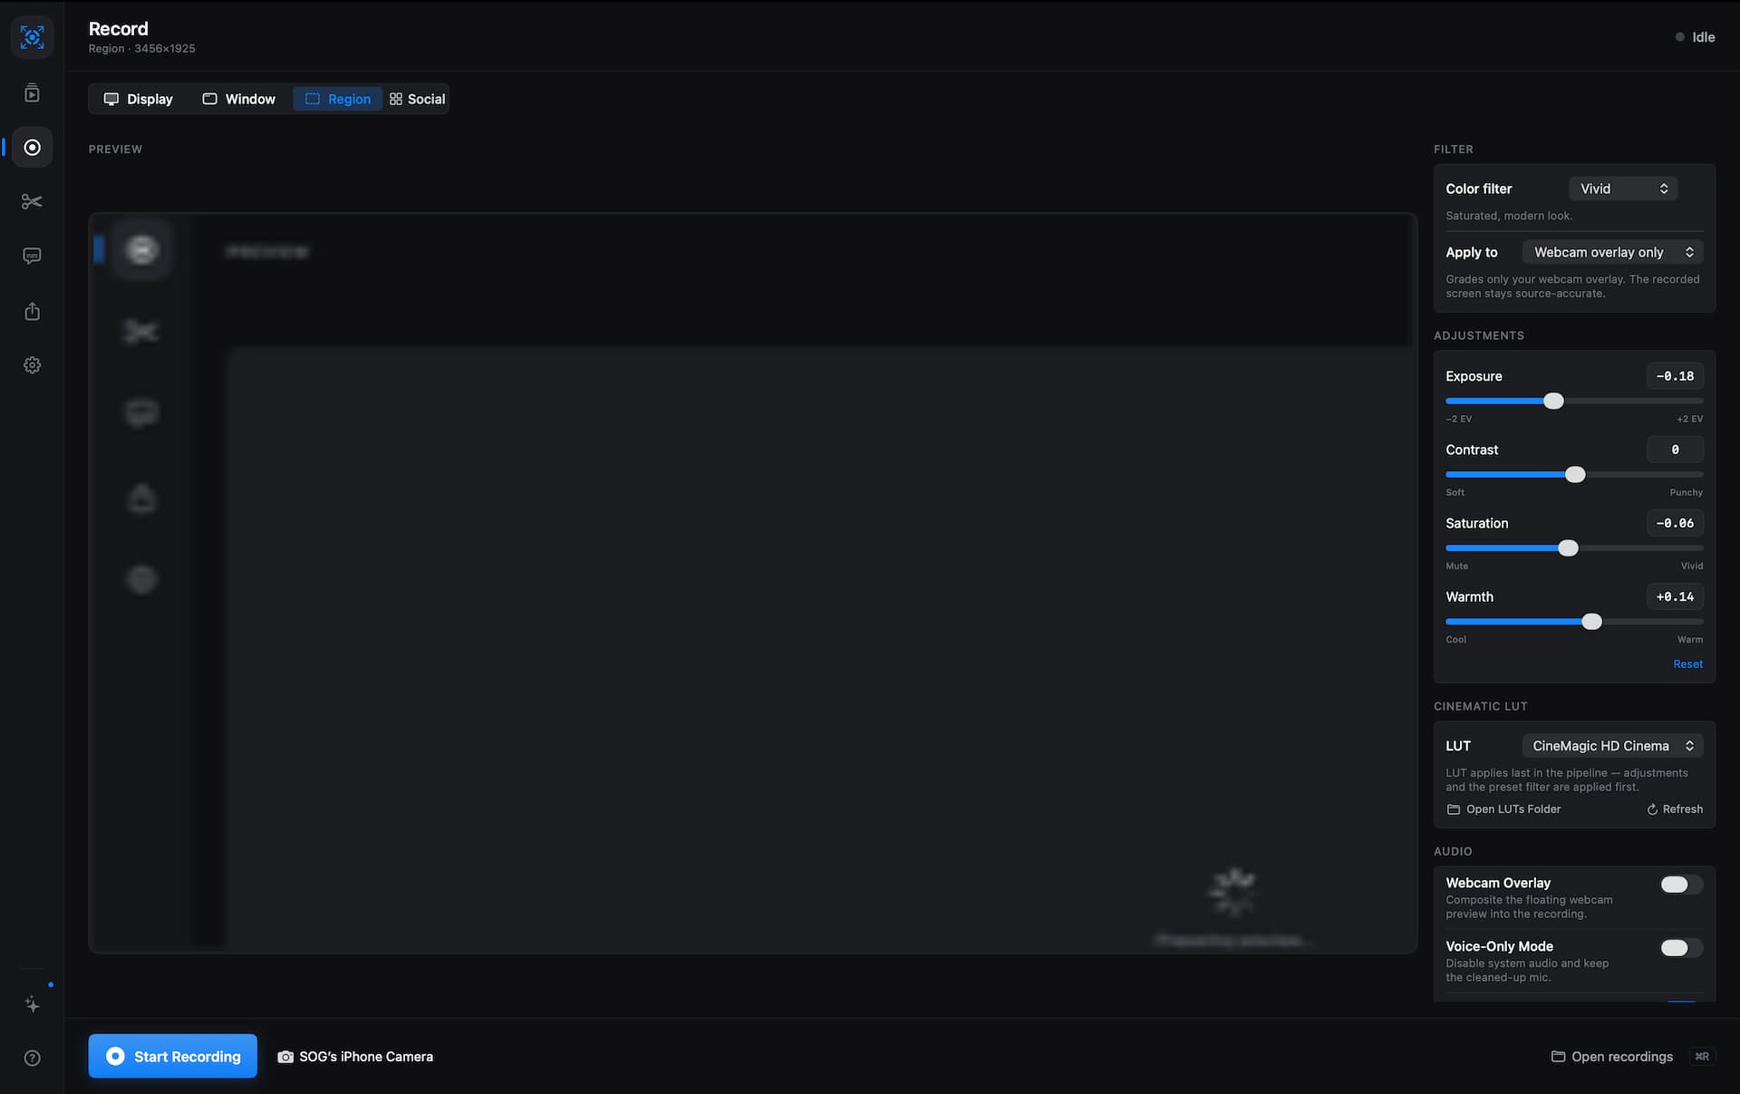The width and height of the screenshot is (1740, 1094).
Task: Click the Saturation value field -0.06
Action: 1675,523
